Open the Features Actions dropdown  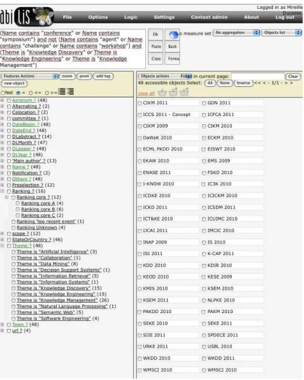pyautogui.click(x=29, y=76)
